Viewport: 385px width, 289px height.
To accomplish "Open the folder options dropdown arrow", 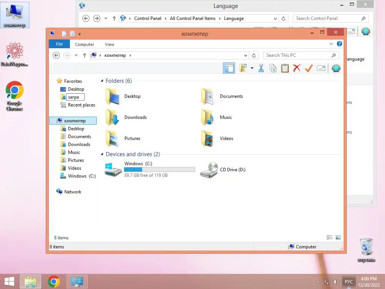I will (x=252, y=68).
